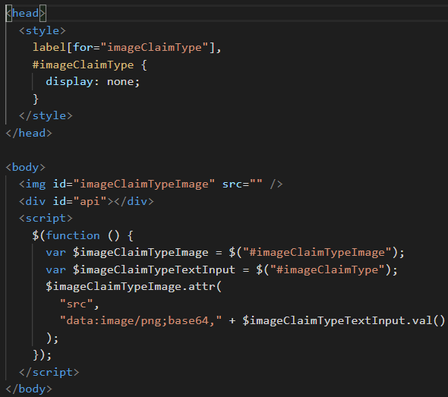Click the display: none; declaration
The height and width of the screenshot is (397, 448).
[93, 82]
